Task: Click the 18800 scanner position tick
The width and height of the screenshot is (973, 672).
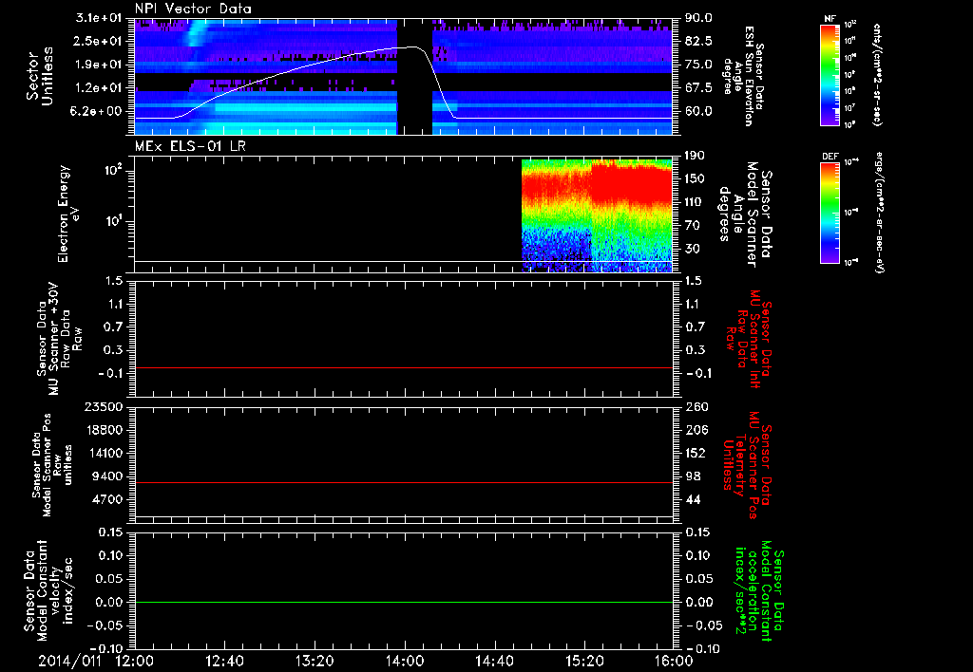Action: 103,430
